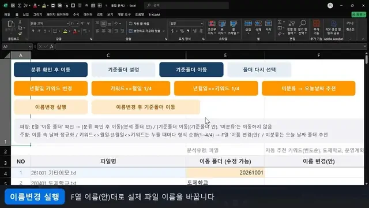Open Format as Table (표 서식)
Screen dimensions: 369x208
[222, 28]
